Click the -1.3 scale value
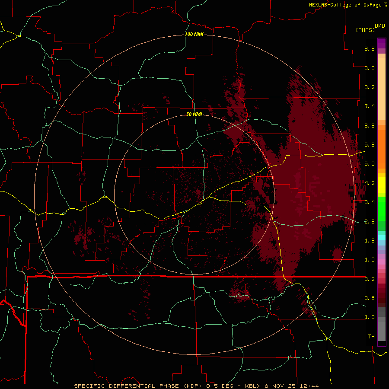The width and height of the screenshot is (389, 389). (368, 317)
